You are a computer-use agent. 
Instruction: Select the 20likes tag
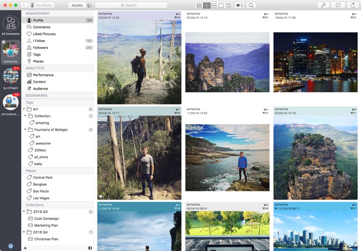[57, 150]
